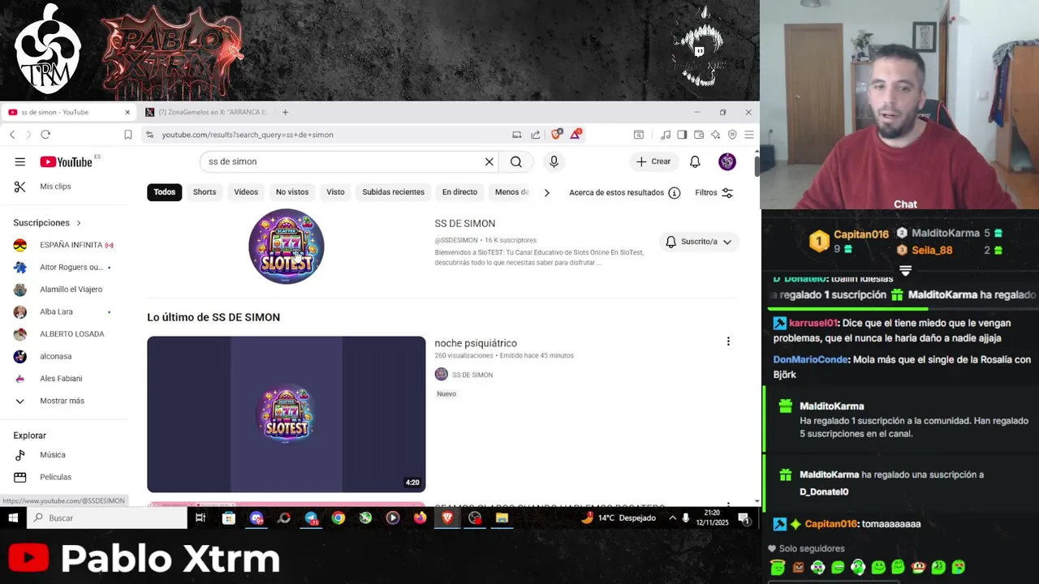Bookmark this page icon

point(127,135)
